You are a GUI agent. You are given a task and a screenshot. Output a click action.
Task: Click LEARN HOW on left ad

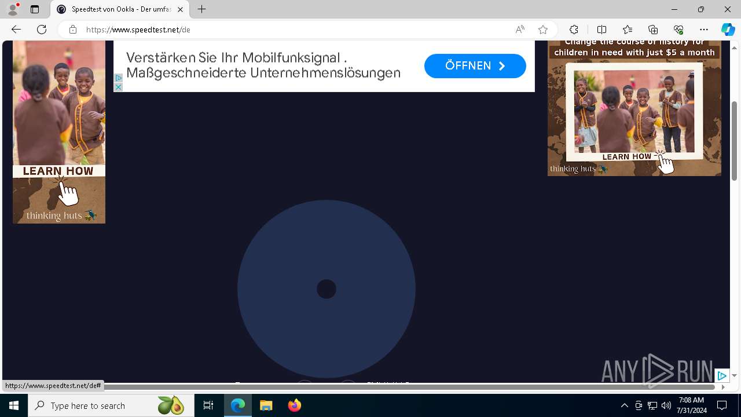[58, 171]
